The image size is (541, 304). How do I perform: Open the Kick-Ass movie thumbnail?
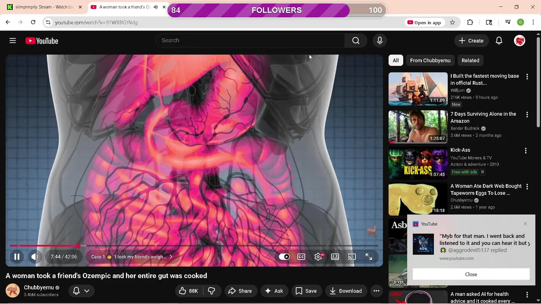(418, 163)
